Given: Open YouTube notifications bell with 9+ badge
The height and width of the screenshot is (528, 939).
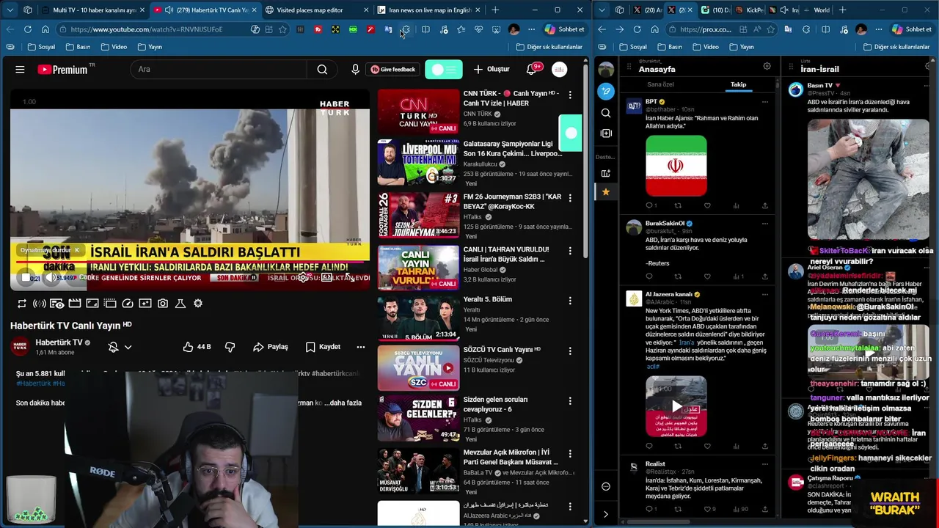Looking at the screenshot, I should pos(531,69).
